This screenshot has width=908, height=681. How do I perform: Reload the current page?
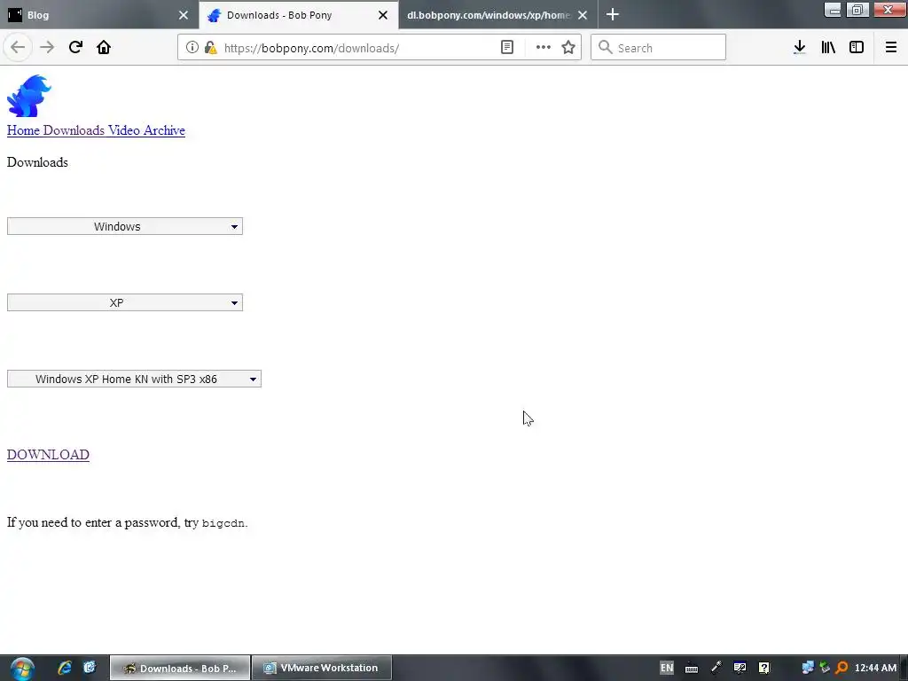coord(75,48)
